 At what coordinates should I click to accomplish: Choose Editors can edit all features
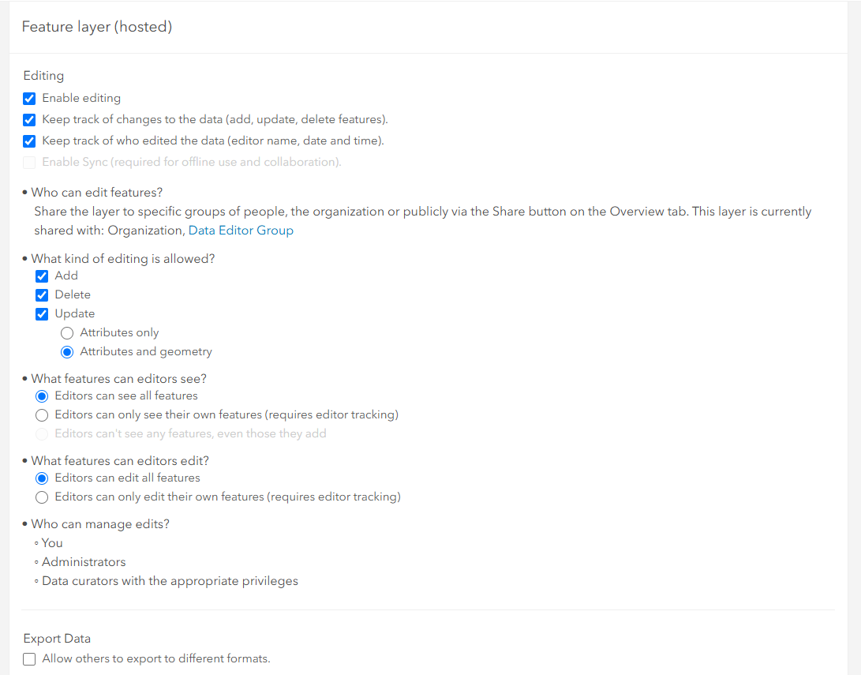[42, 478]
